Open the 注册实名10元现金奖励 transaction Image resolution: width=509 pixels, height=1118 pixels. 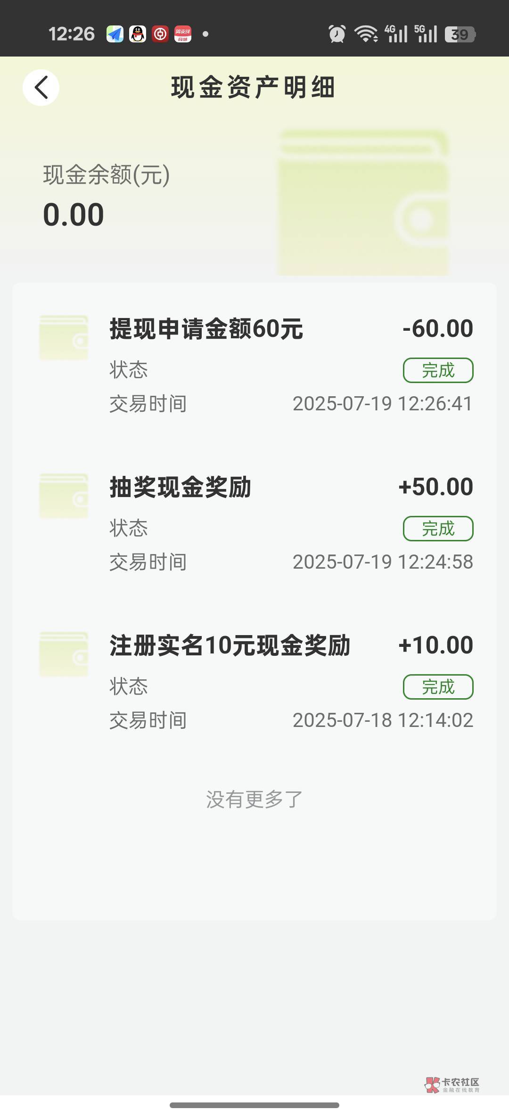click(x=230, y=645)
